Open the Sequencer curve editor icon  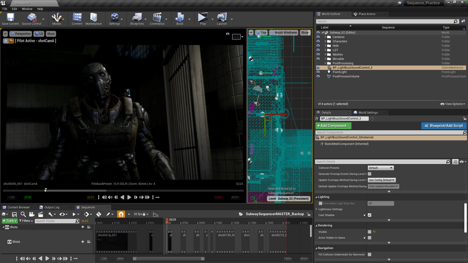point(155,214)
